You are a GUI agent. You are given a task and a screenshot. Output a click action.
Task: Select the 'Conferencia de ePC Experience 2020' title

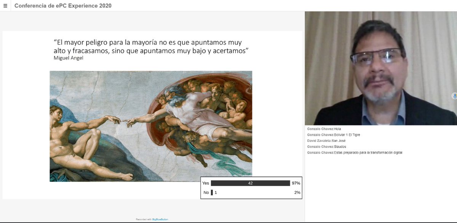pos(63,6)
